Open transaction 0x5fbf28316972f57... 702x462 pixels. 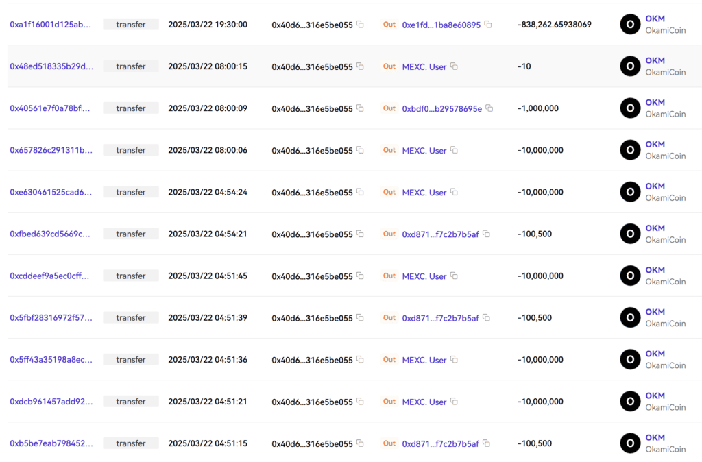point(51,318)
